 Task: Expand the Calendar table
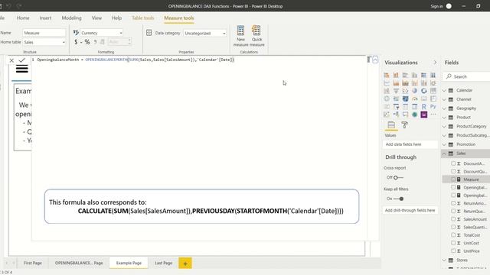[444, 90]
